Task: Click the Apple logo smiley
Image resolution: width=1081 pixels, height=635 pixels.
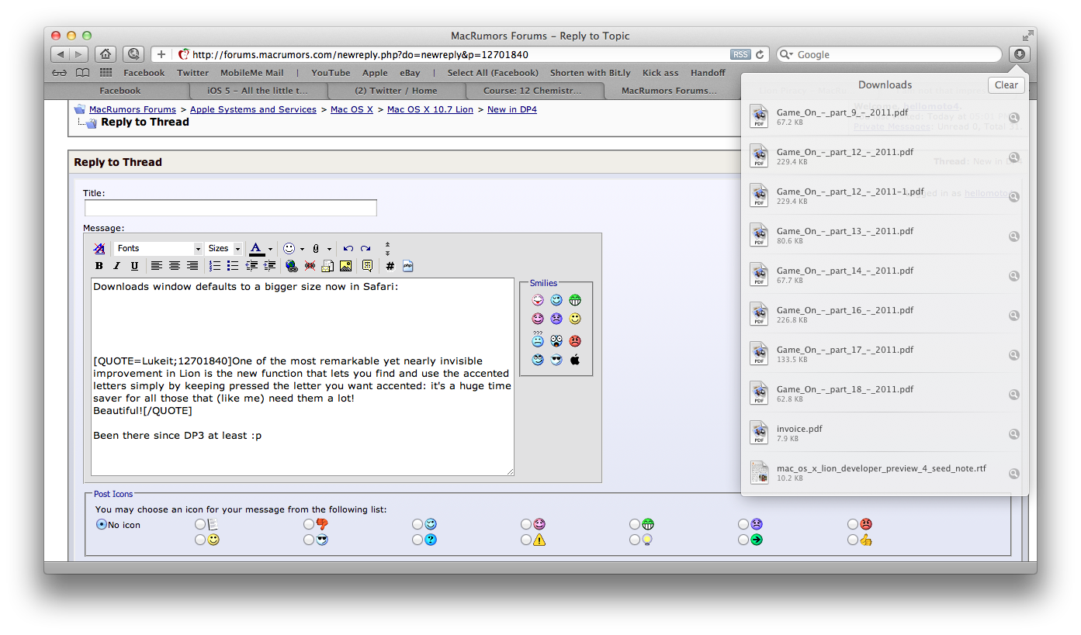Action: [575, 360]
